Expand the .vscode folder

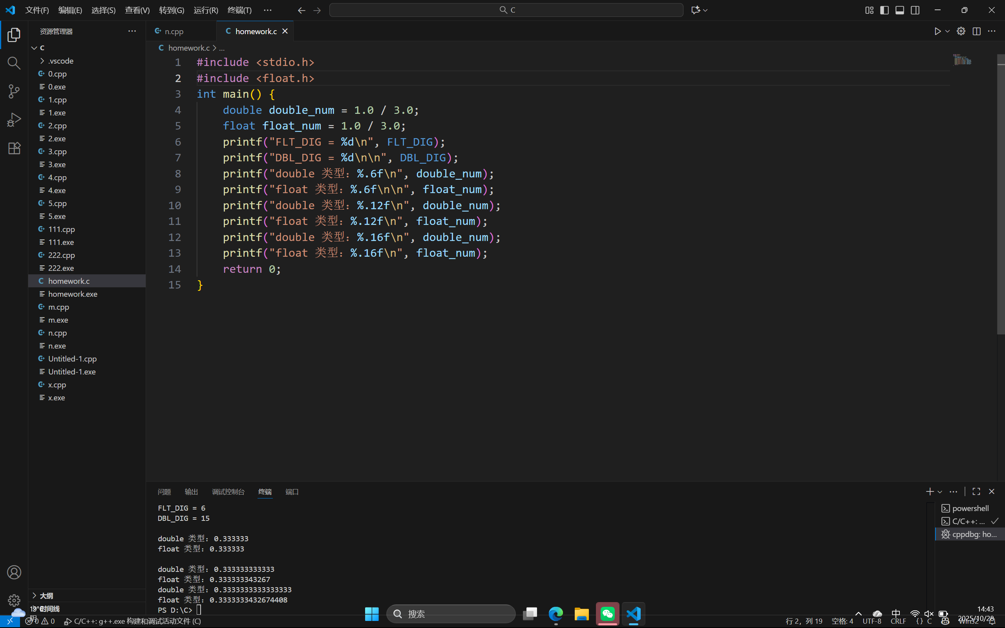pyautogui.click(x=60, y=60)
